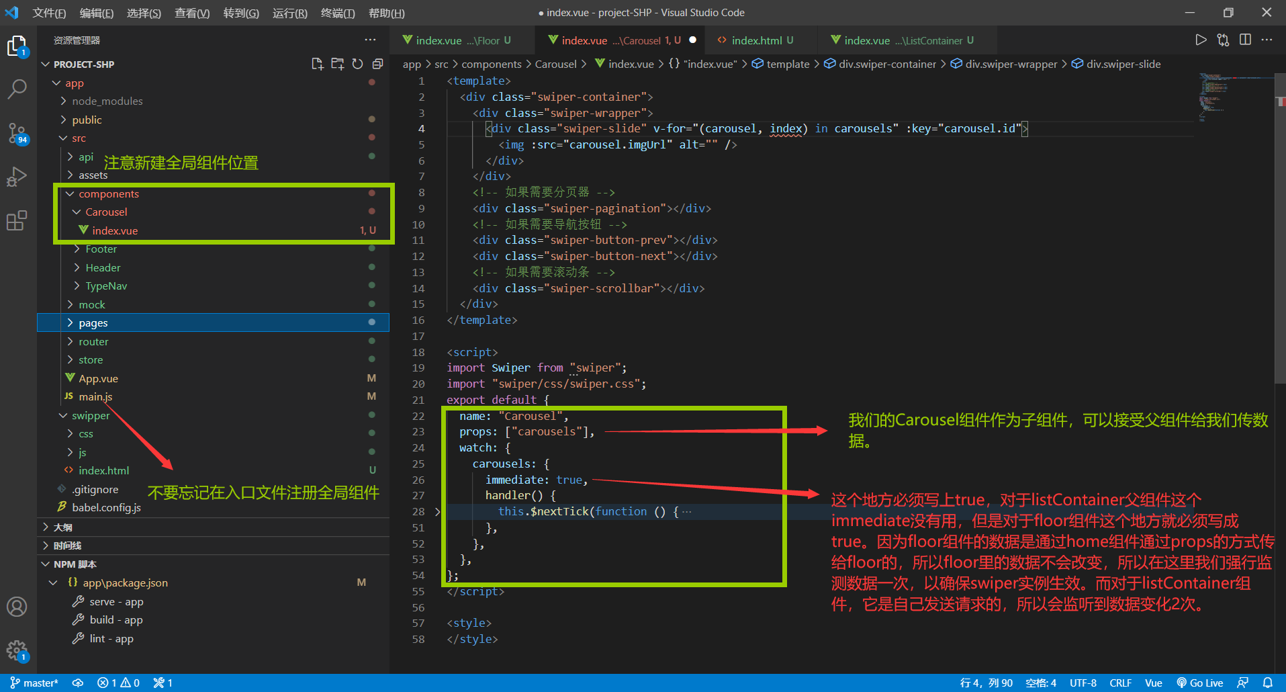Open App.vue file
The image size is (1286, 692).
(98, 378)
